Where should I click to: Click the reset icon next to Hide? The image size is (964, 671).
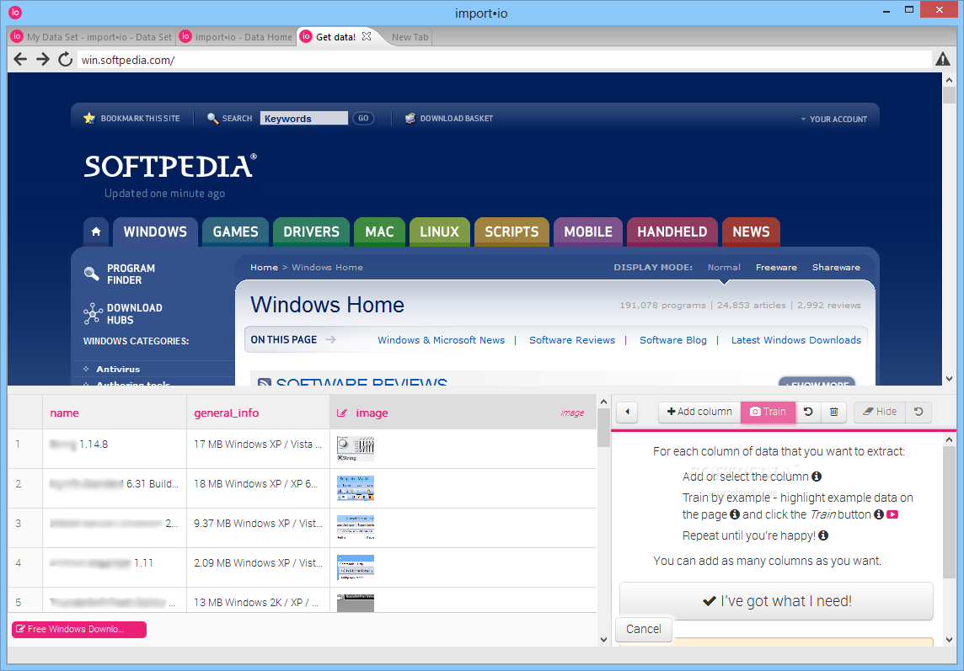(918, 412)
